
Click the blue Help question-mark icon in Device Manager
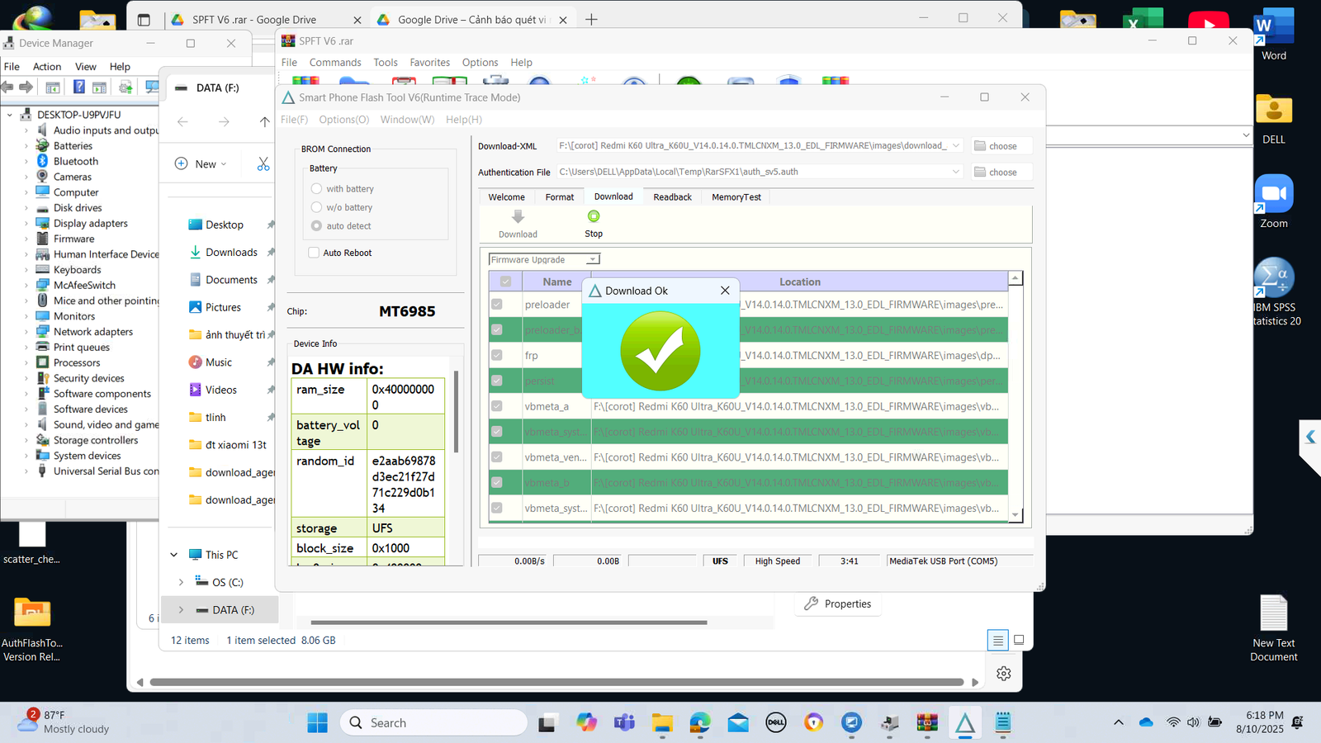(x=79, y=87)
